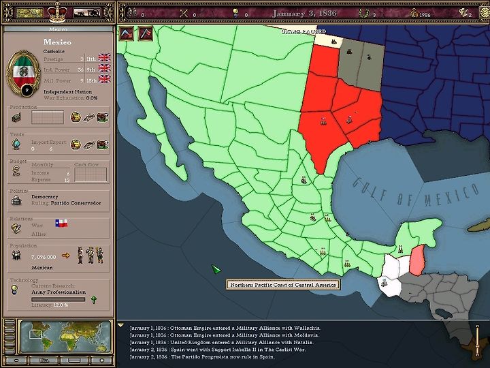Click the minus zoom-out button below the minimap
Screen dimensions: 490x368
16,361
